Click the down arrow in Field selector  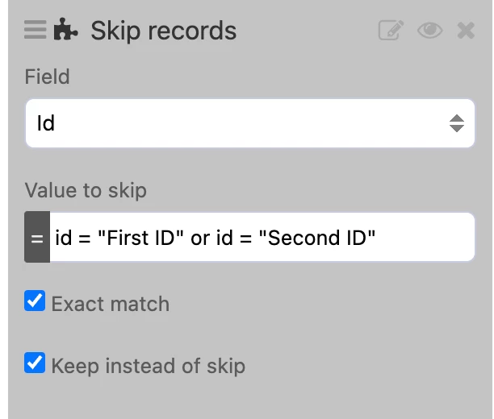[457, 129]
